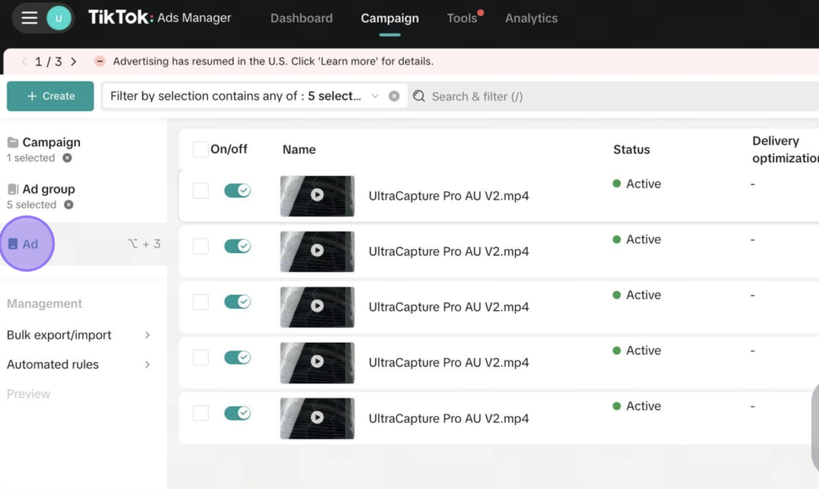Open Preview in Management section
The width and height of the screenshot is (819, 496).
coord(29,395)
